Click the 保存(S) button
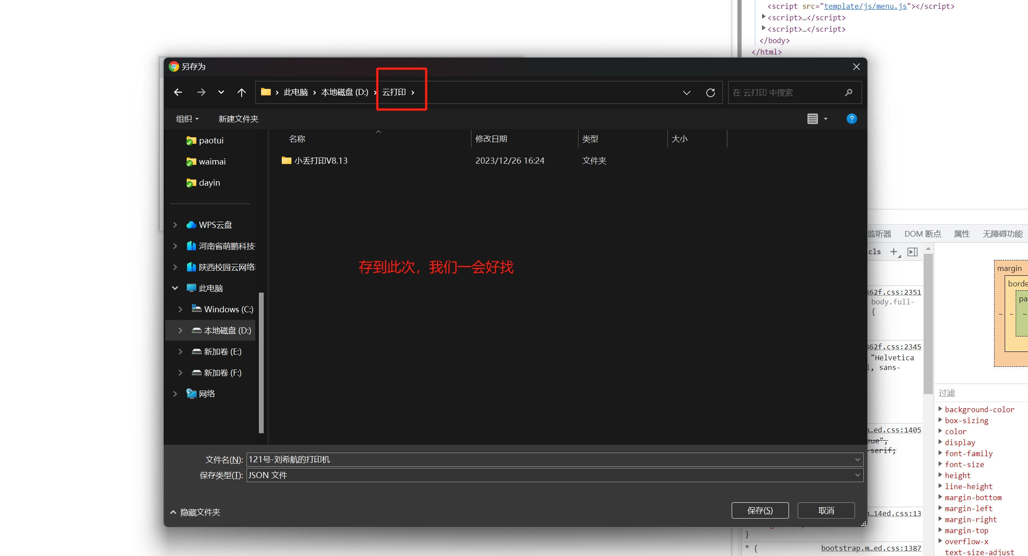1028x556 pixels. pyautogui.click(x=760, y=510)
